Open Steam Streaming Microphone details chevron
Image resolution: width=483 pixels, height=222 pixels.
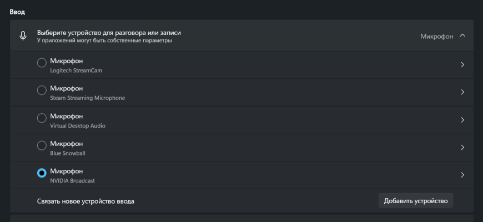tap(462, 92)
